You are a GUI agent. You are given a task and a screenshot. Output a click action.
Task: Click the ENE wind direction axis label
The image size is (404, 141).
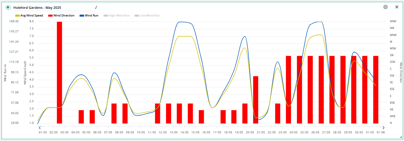point(392,103)
